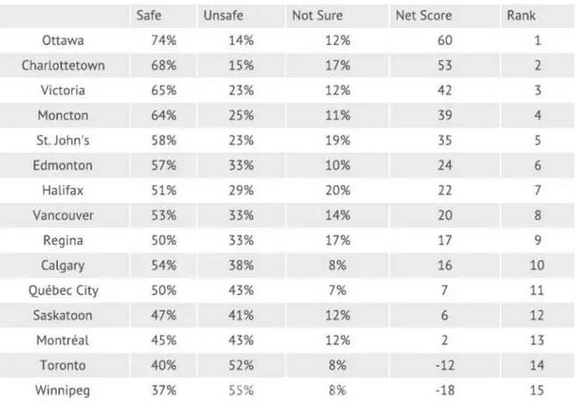Select the Not Sure column header
577x403 pixels.
point(317,15)
